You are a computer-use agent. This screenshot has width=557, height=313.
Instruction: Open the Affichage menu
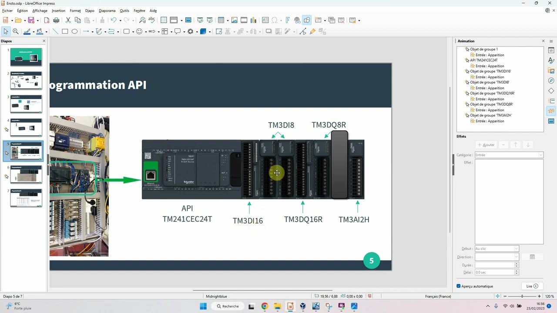40,10
